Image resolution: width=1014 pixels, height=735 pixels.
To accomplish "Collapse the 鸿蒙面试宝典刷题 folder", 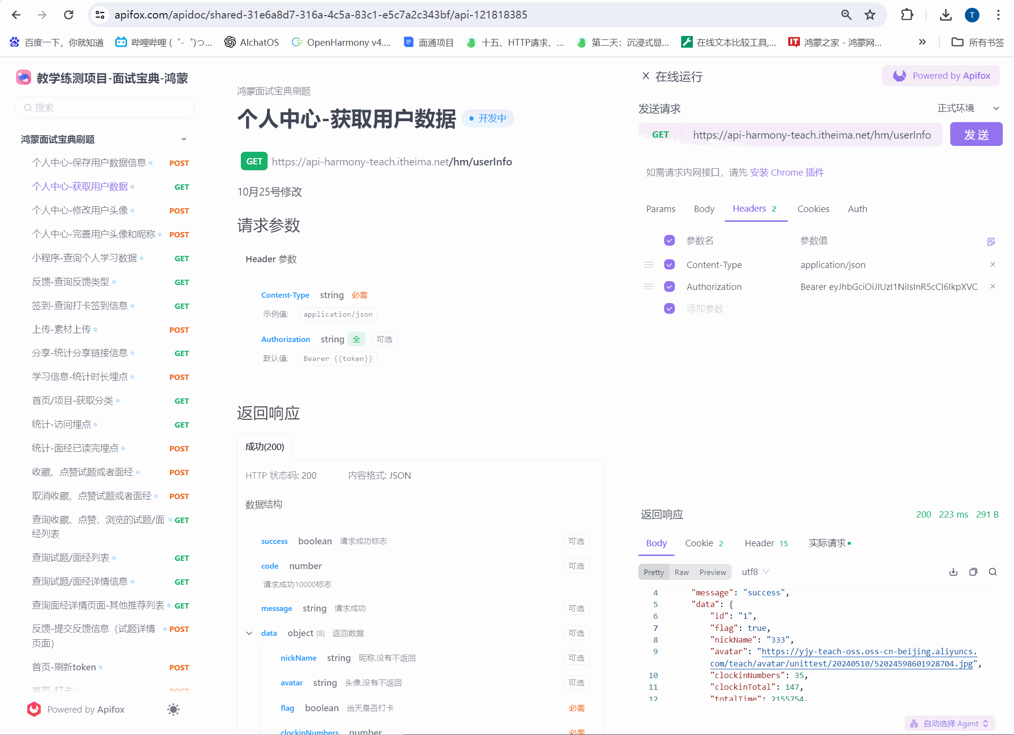I will click(x=184, y=139).
